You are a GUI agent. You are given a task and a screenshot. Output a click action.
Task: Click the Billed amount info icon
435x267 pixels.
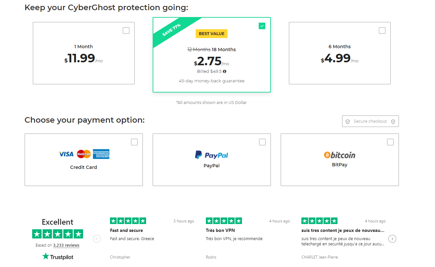coord(225,72)
